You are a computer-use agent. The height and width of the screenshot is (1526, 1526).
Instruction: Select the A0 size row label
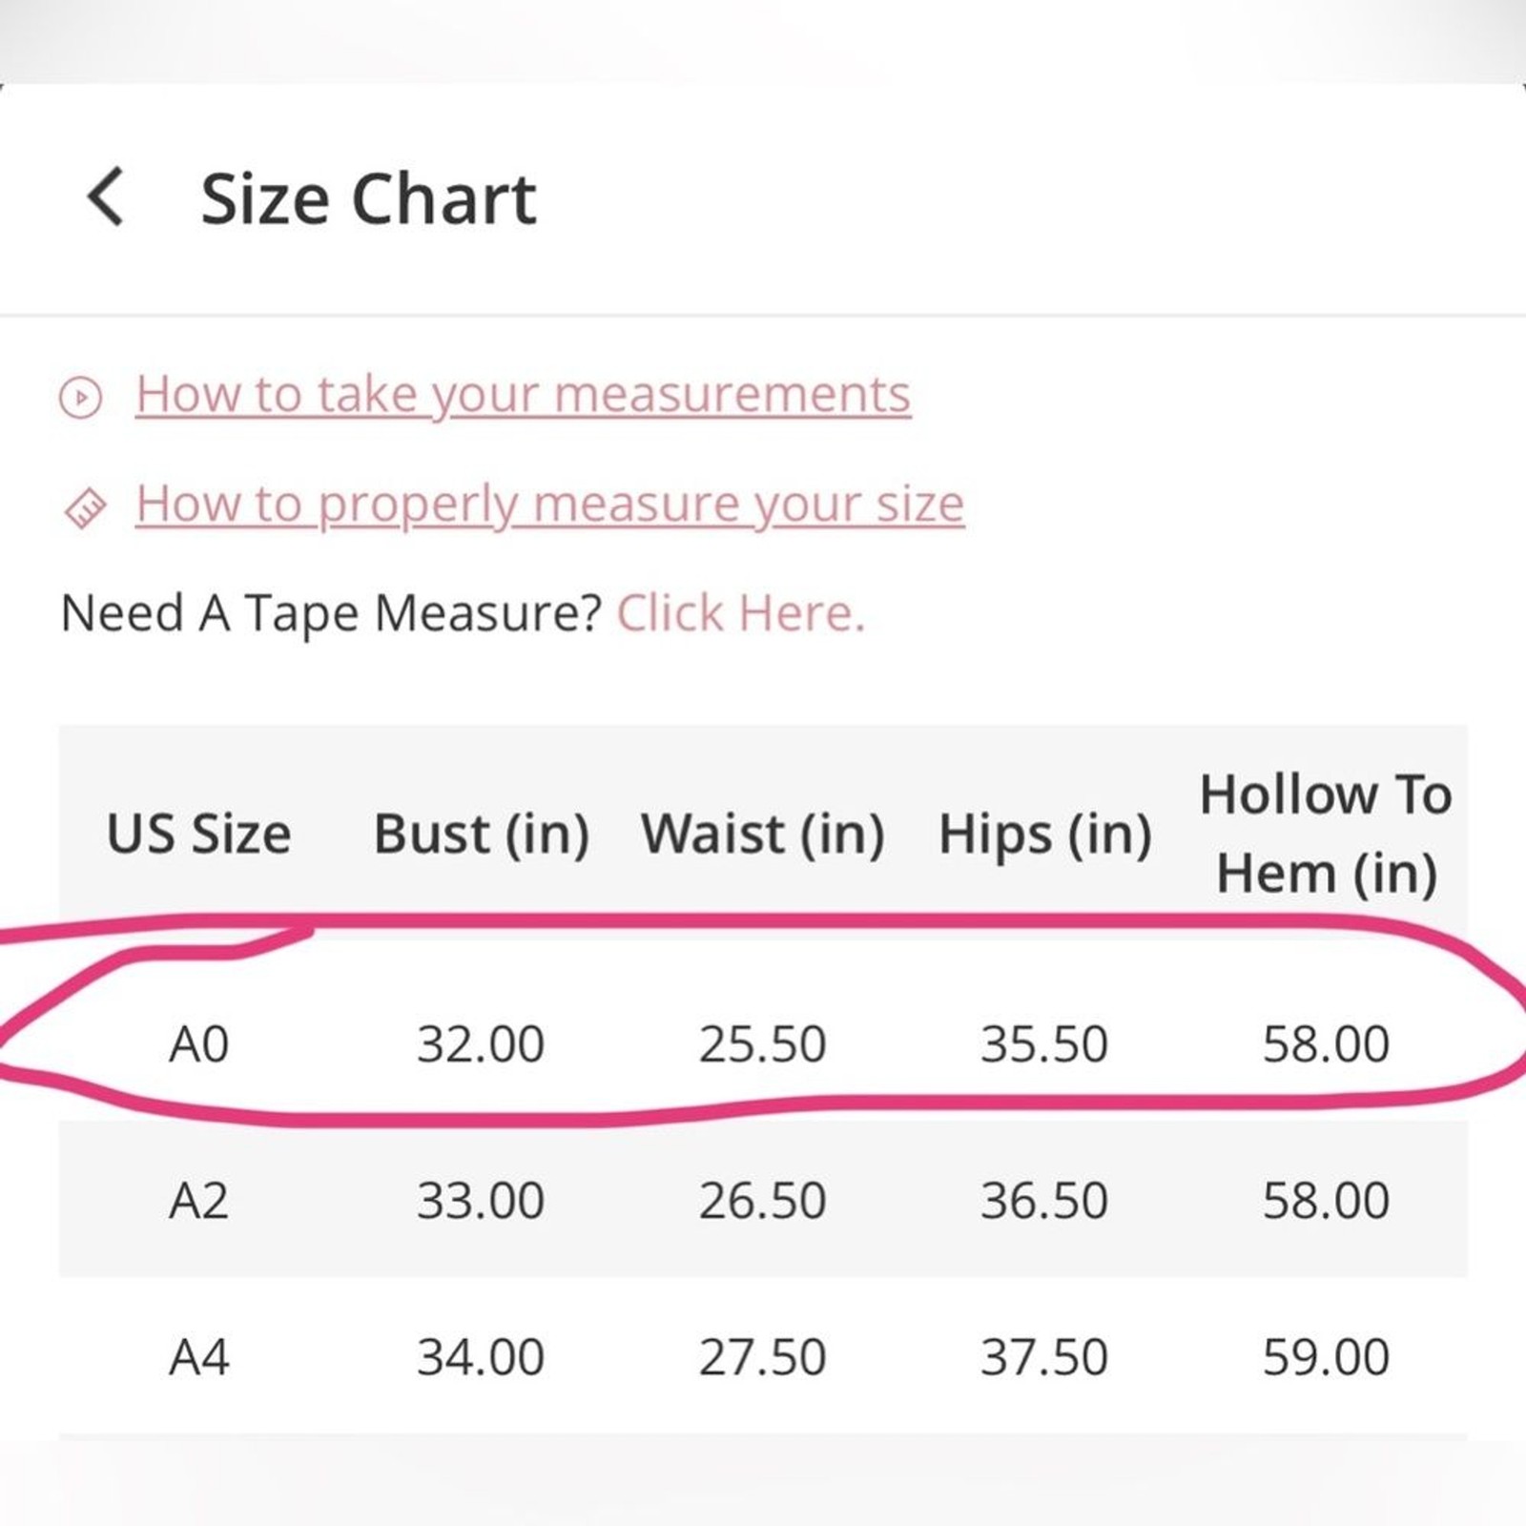pos(198,1043)
